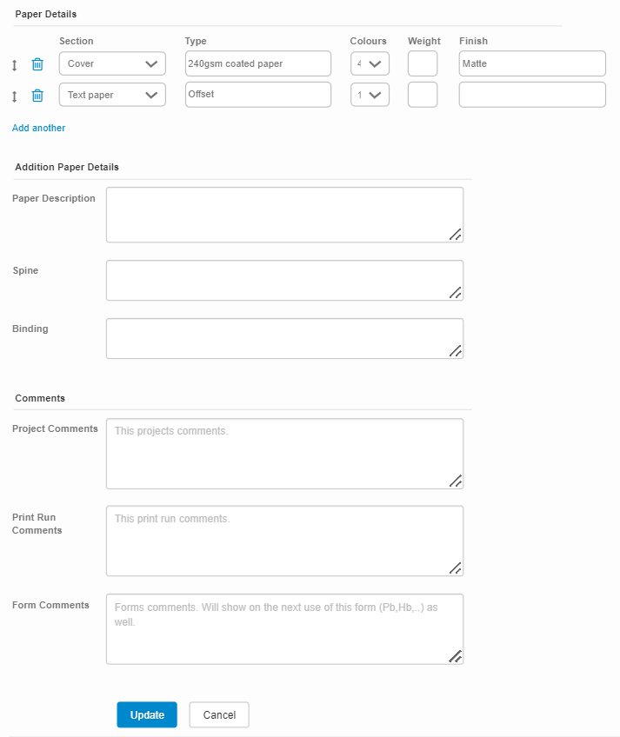Click the Finish field showing Matte
Viewport: 620px width, 737px height.
pos(531,63)
